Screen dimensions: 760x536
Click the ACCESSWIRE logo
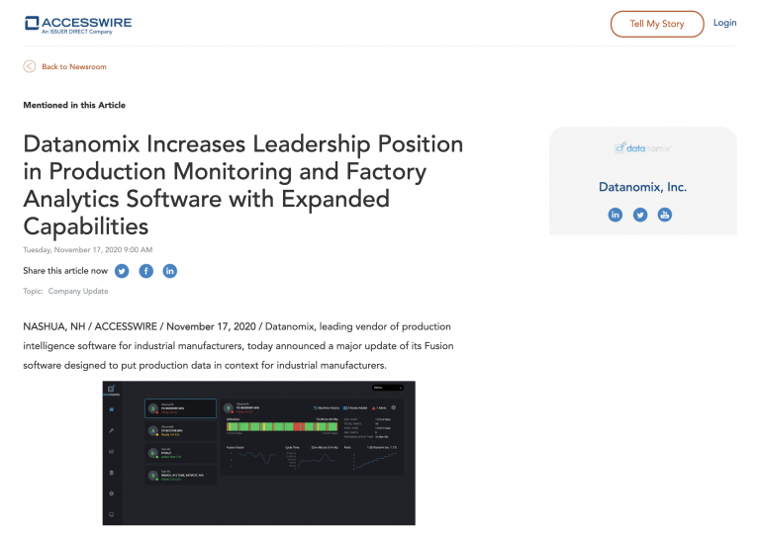pyautogui.click(x=78, y=24)
